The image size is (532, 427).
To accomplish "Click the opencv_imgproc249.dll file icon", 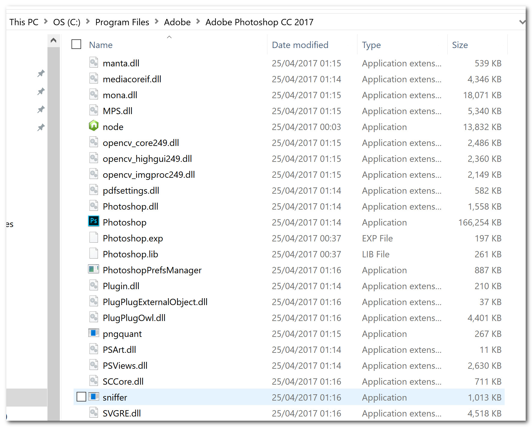I will pyautogui.click(x=94, y=174).
